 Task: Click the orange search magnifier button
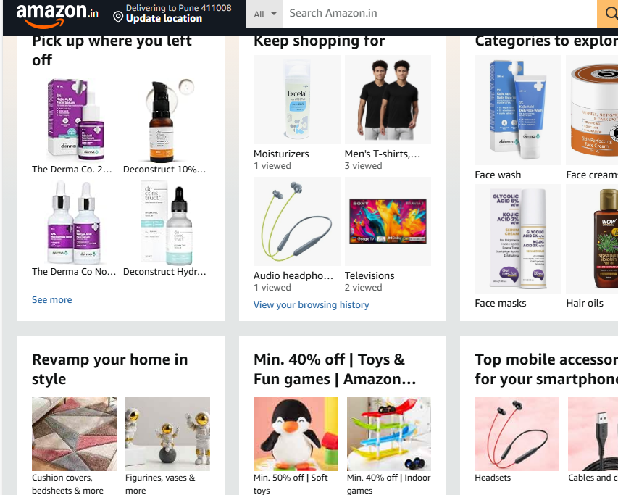coord(609,14)
